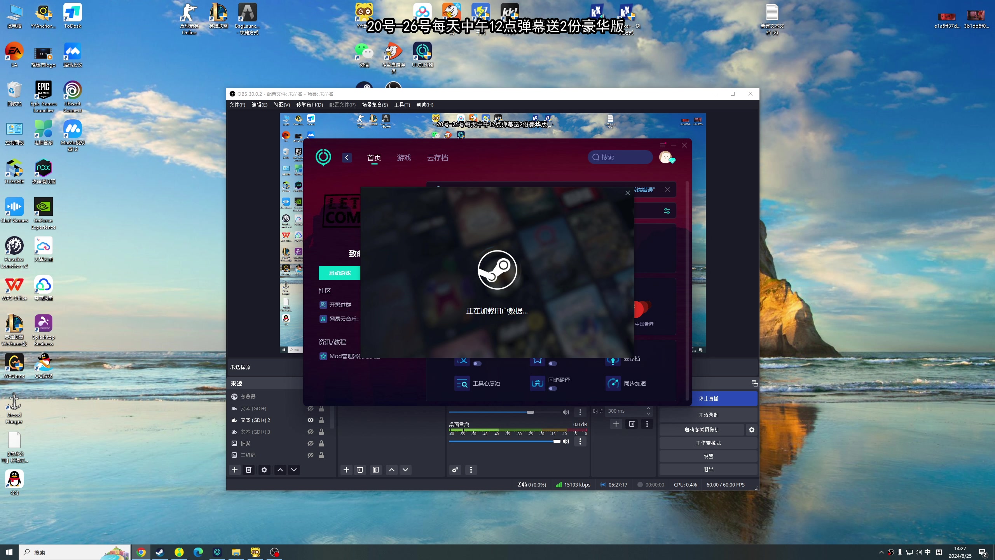The height and width of the screenshot is (560, 995).
Task: Open advanced audio properties gears icon
Action: (x=455, y=470)
